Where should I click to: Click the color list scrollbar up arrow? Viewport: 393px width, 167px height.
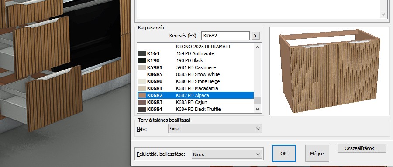[x=257, y=47]
